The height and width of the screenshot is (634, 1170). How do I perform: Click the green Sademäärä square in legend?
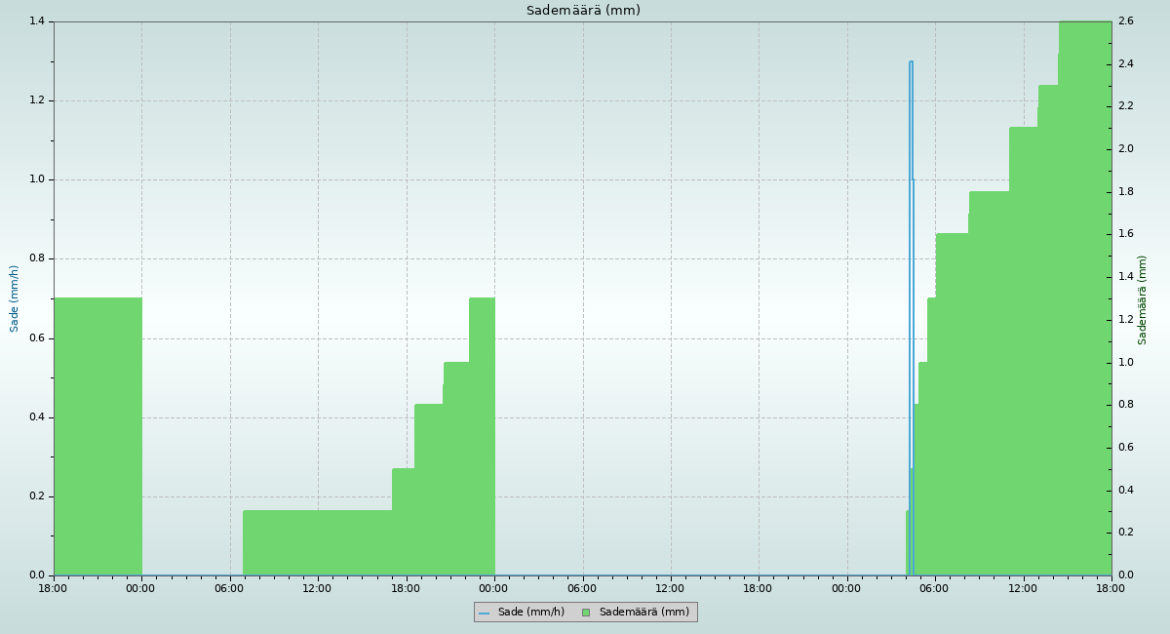(586, 613)
